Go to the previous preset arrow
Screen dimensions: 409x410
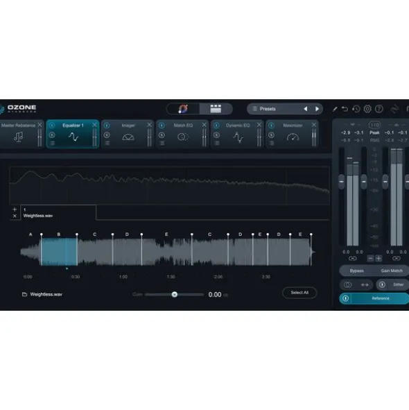(305, 109)
